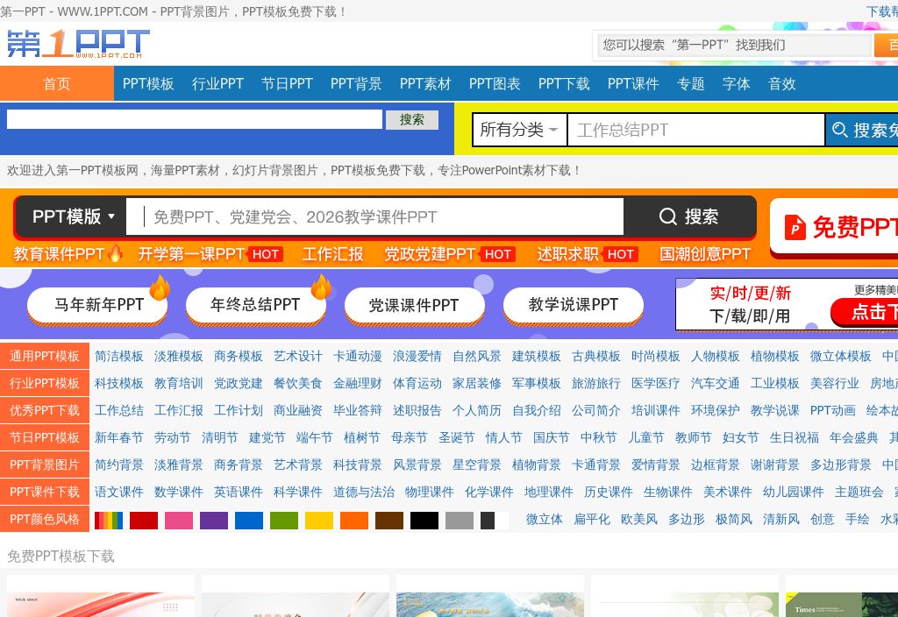Select 首页 in the navigation bar
This screenshot has height=617, width=898.
pyautogui.click(x=56, y=83)
